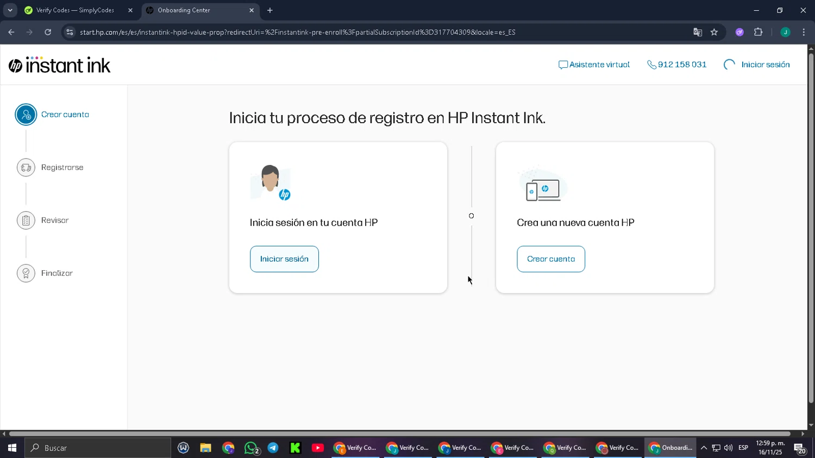Open YouTube from the taskbar

(318, 448)
